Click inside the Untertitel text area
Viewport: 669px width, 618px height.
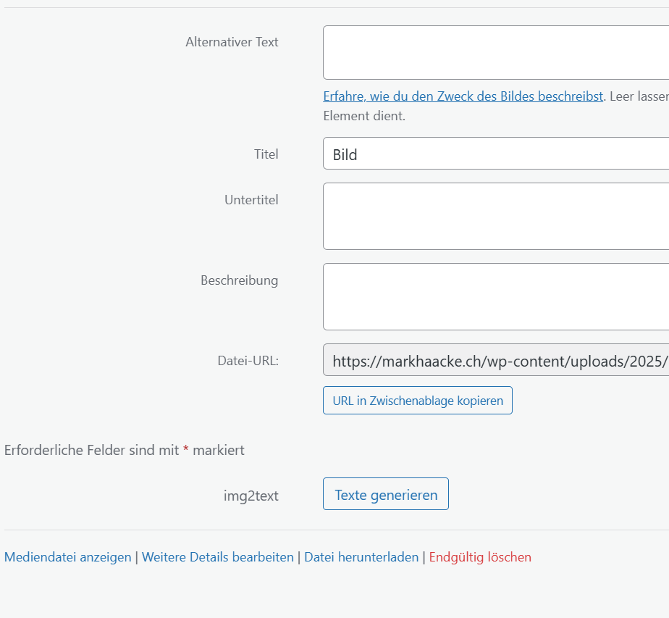(495, 216)
